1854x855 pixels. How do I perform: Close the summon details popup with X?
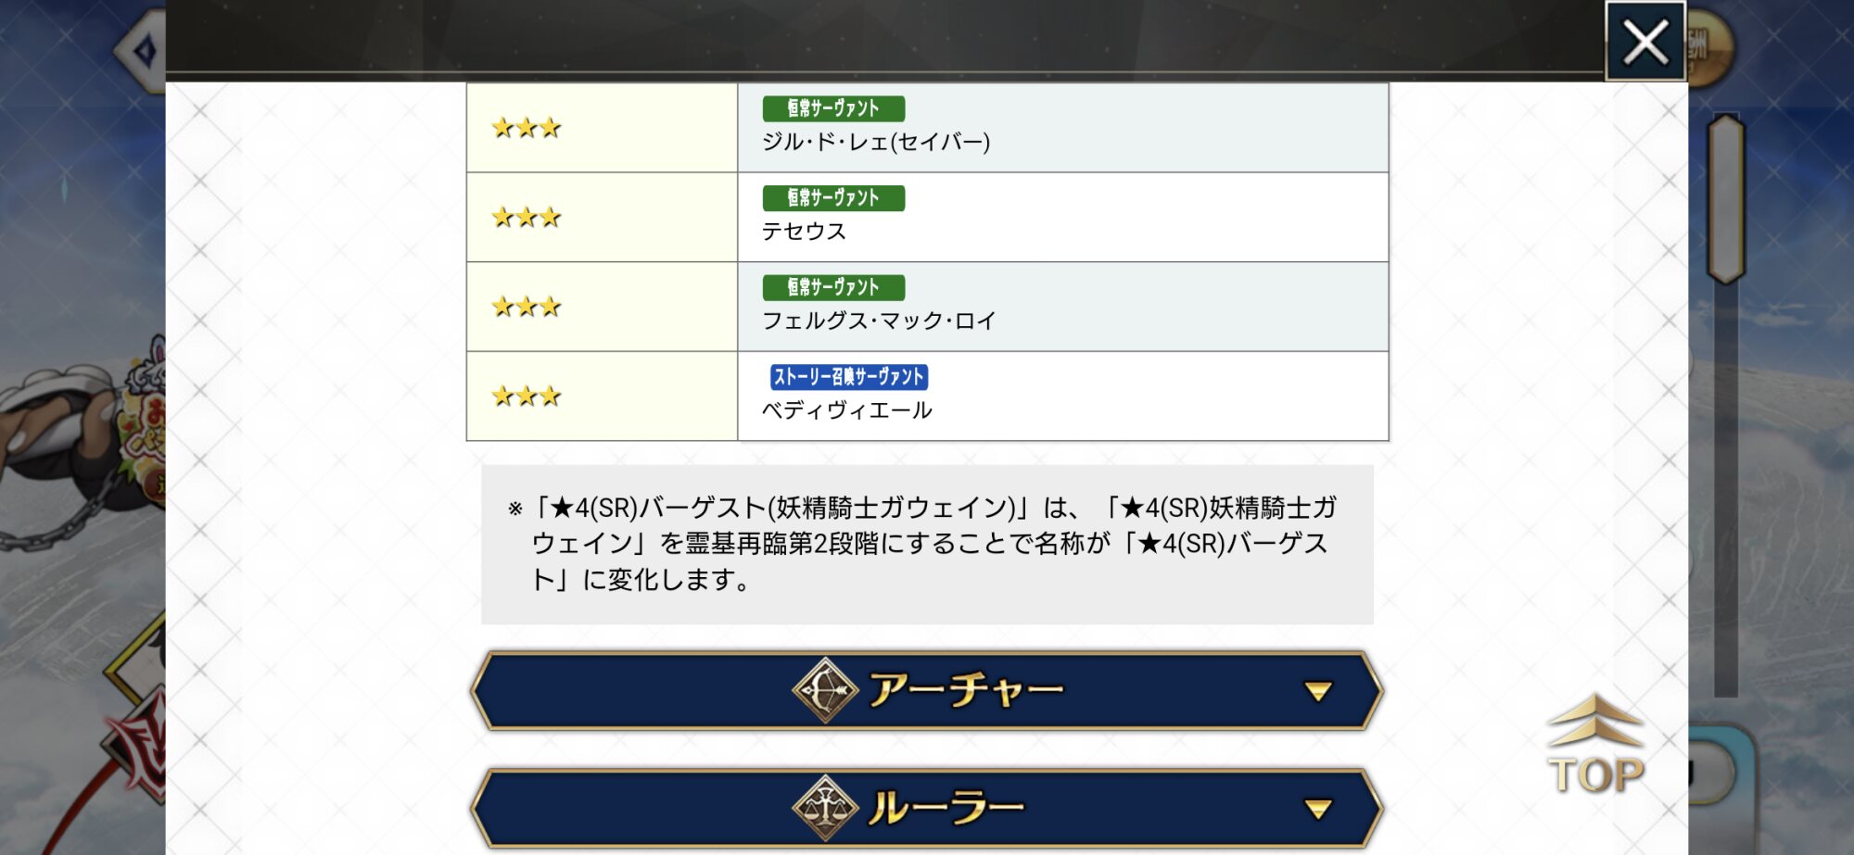tap(1644, 42)
